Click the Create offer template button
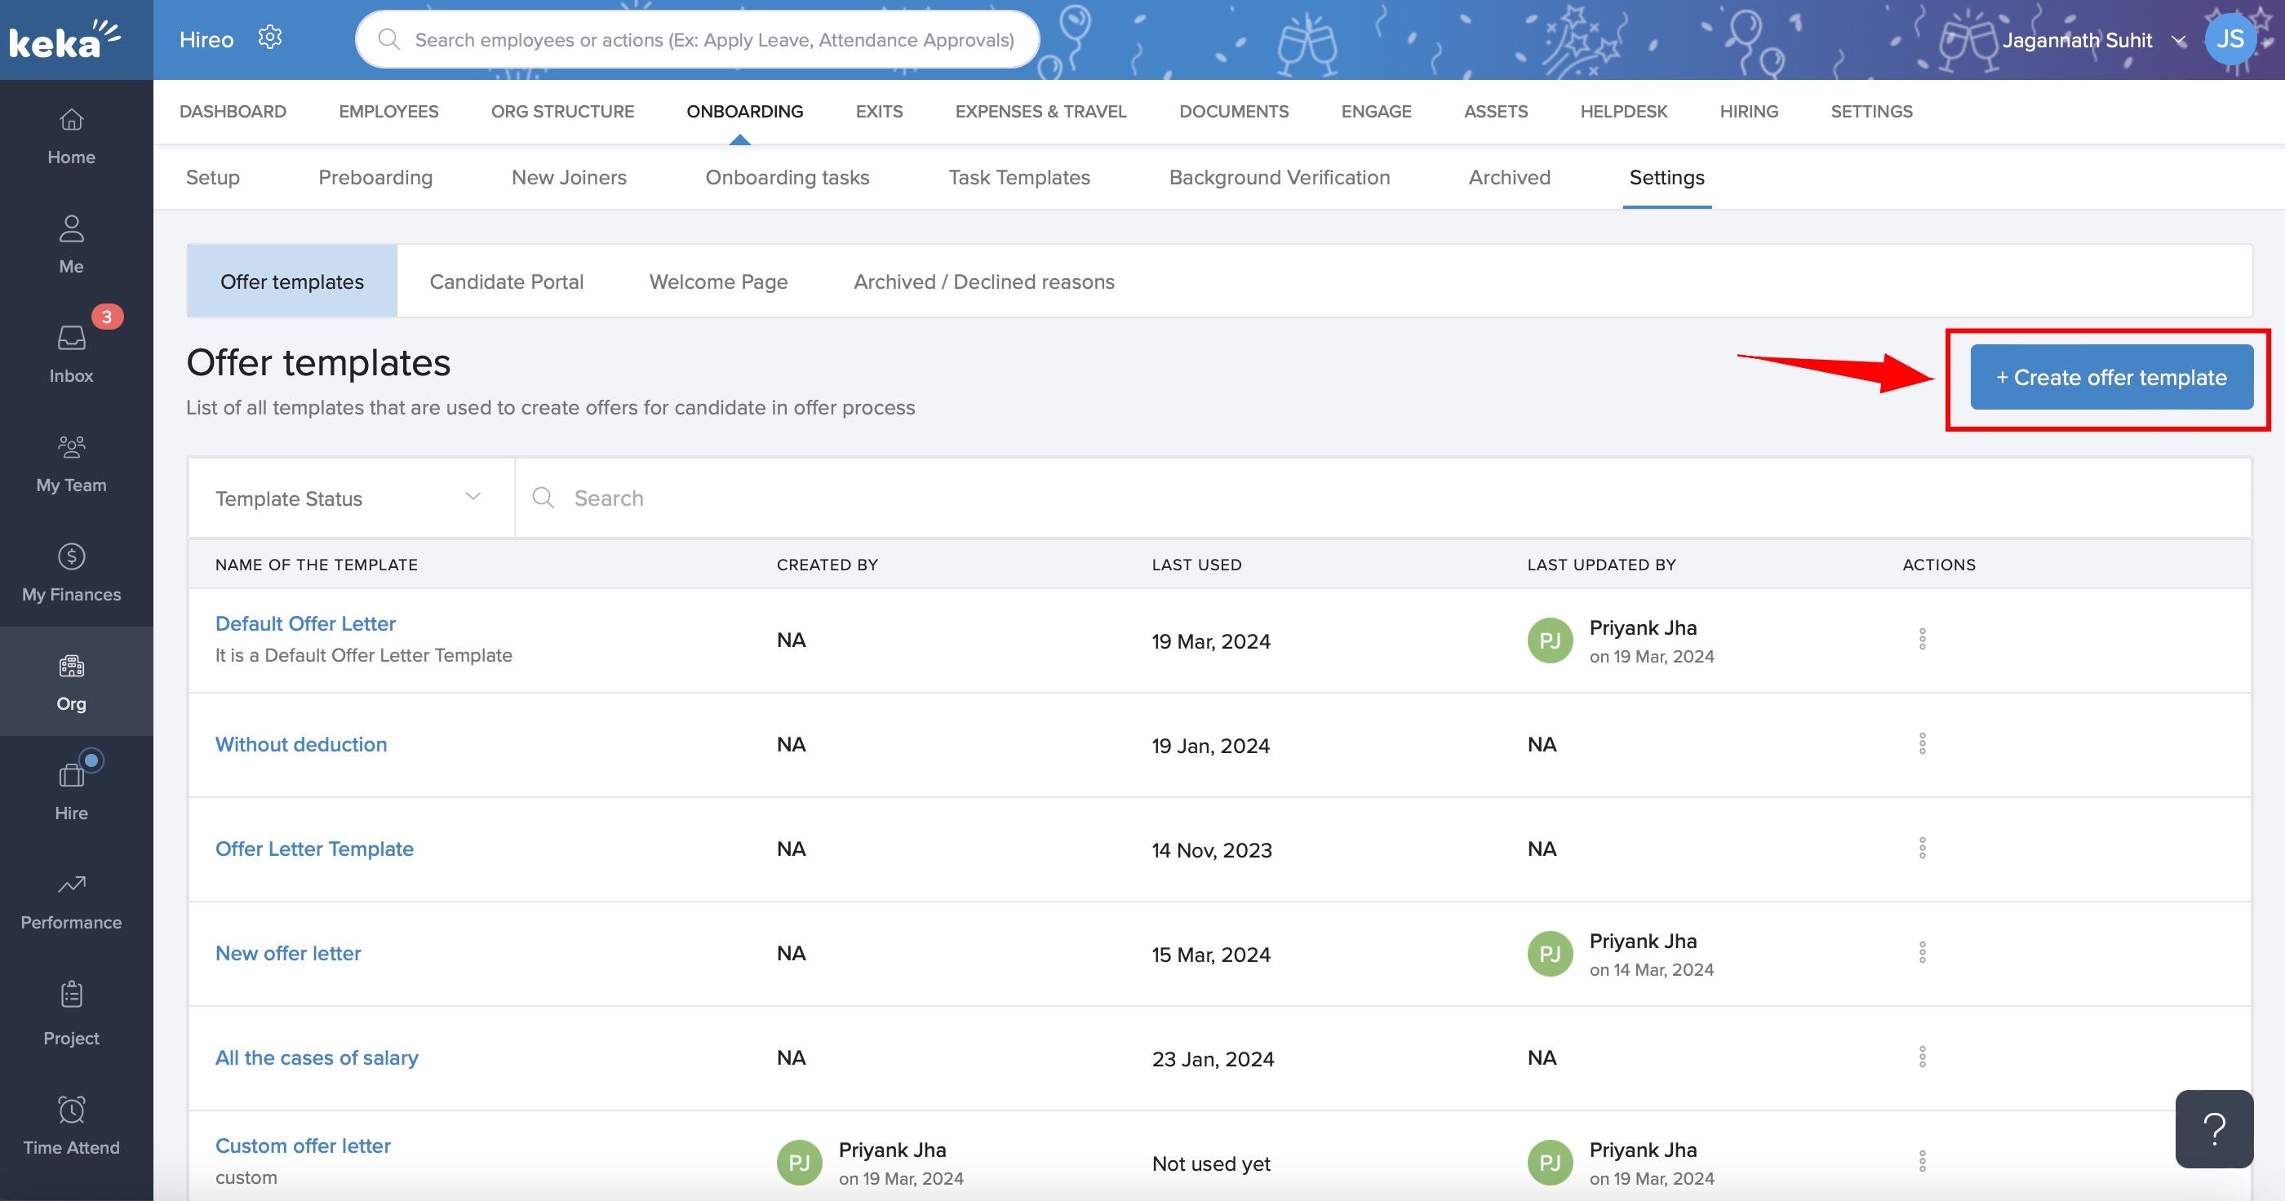Image resolution: width=2285 pixels, height=1201 pixels. (x=2110, y=377)
